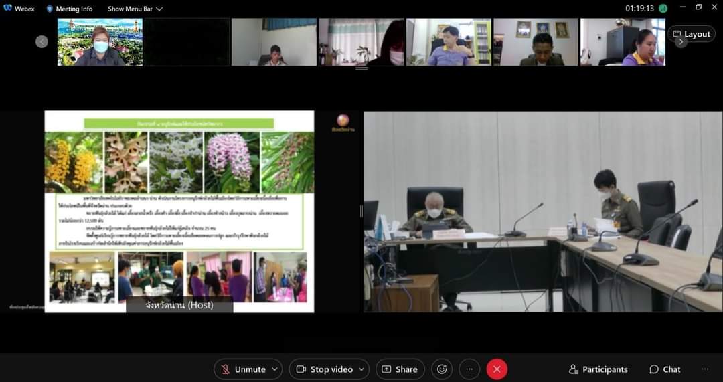Leave the meeting with red X button
Viewport: 723px width, 382px height.
(497, 369)
